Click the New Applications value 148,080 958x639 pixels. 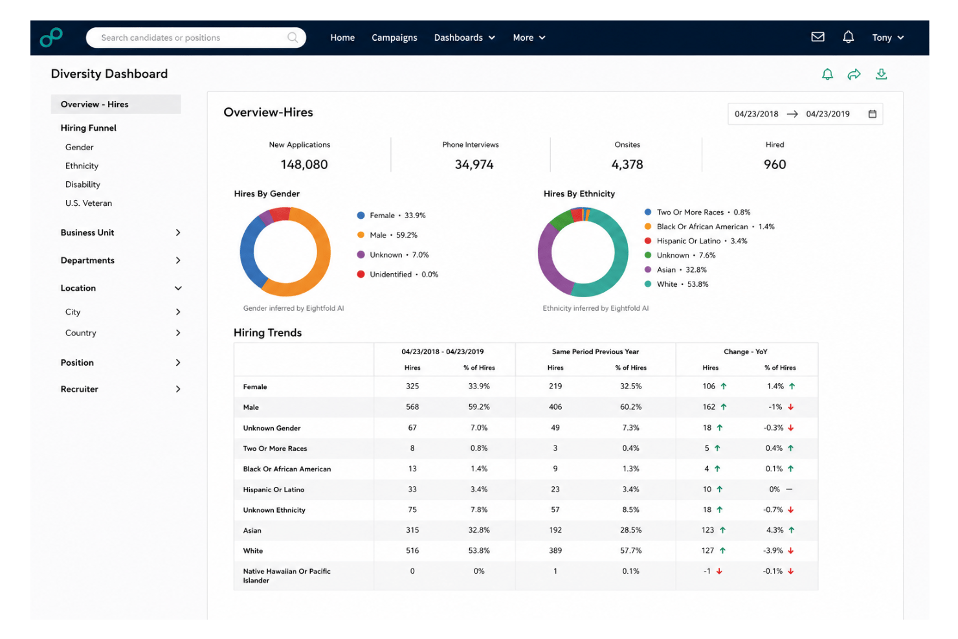coord(304,164)
